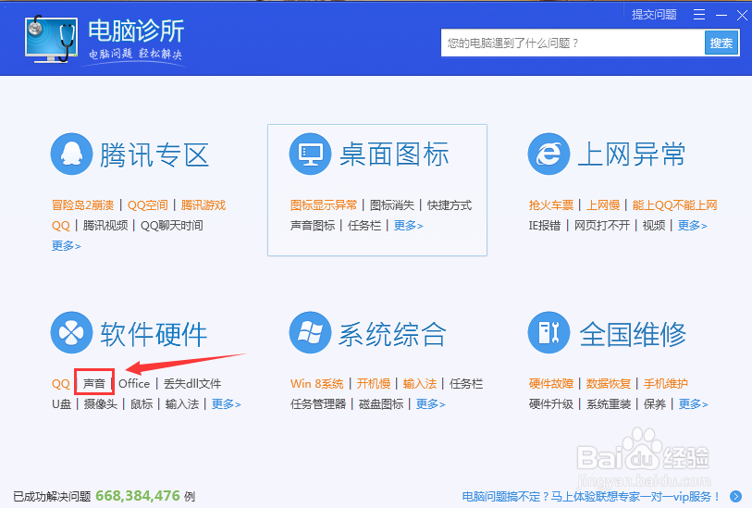Open the hamburger menu in title bar
The image size is (752, 508).
(699, 15)
